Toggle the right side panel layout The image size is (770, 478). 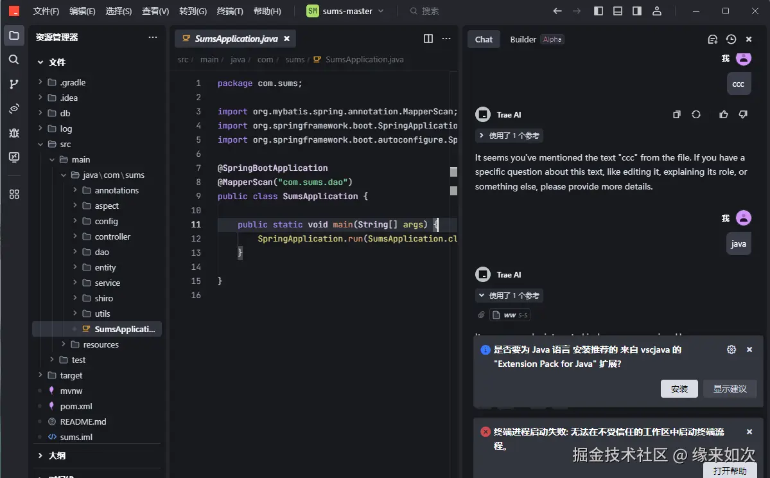point(637,11)
